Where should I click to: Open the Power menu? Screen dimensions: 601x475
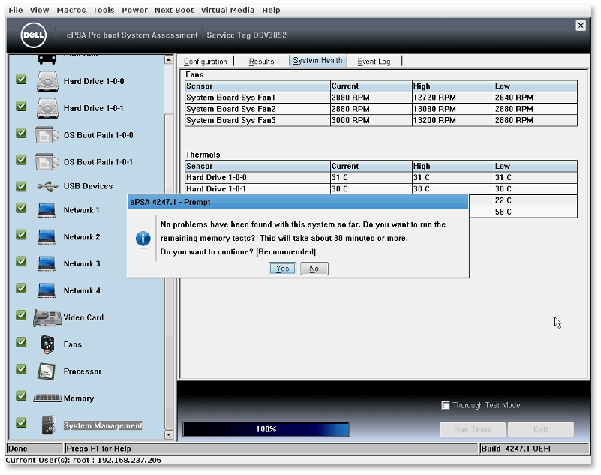(134, 10)
